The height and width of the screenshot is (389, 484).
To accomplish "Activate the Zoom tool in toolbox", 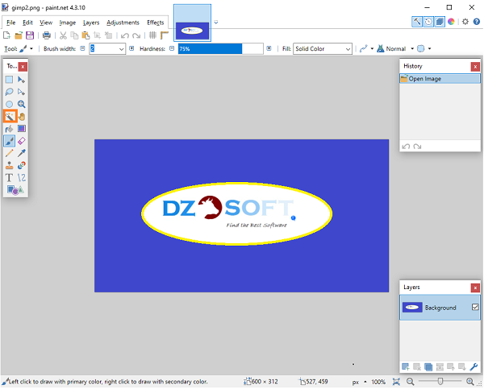I will tap(21, 104).
